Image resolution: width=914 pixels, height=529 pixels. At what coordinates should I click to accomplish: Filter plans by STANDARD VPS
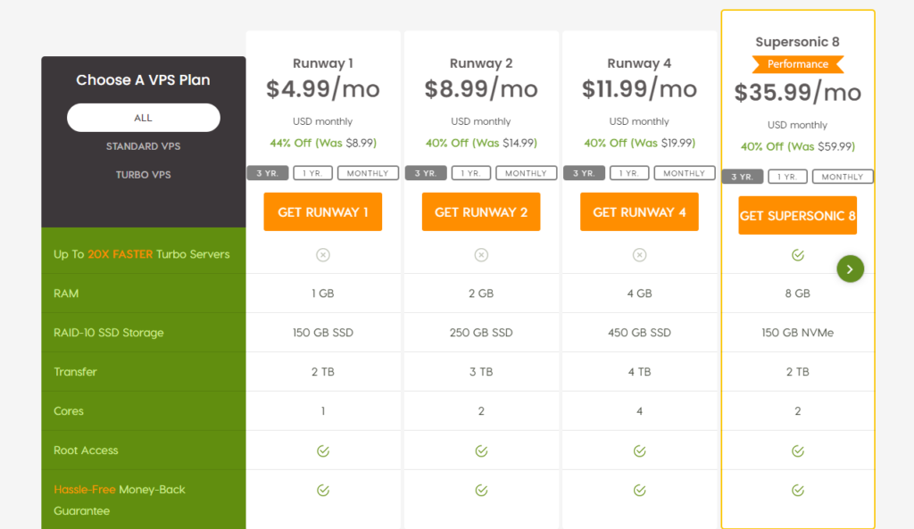144,146
